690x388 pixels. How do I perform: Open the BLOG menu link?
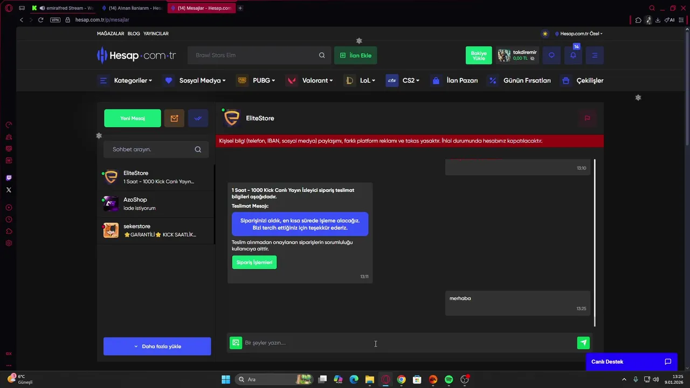click(134, 33)
